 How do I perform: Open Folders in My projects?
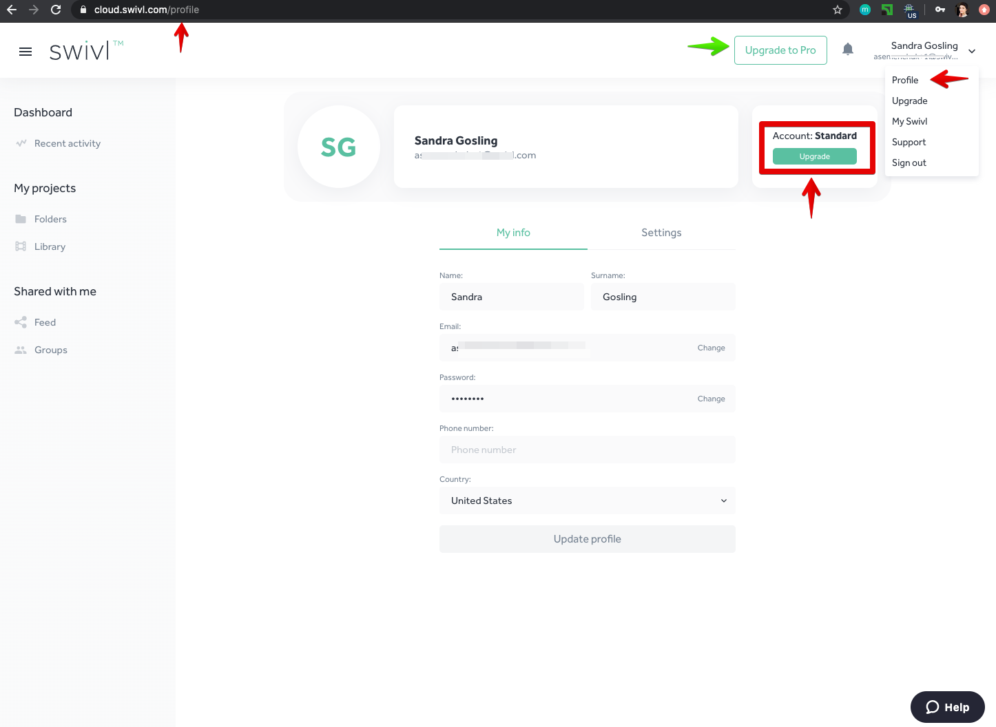(50, 219)
